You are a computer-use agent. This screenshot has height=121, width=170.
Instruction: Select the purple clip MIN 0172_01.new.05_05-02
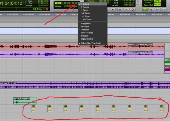pyautogui.click(x=146, y=54)
